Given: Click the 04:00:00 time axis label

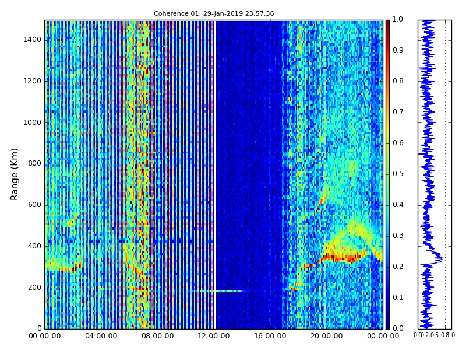Looking at the screenshot, I should pyautogui.click(x=101, y=337).
